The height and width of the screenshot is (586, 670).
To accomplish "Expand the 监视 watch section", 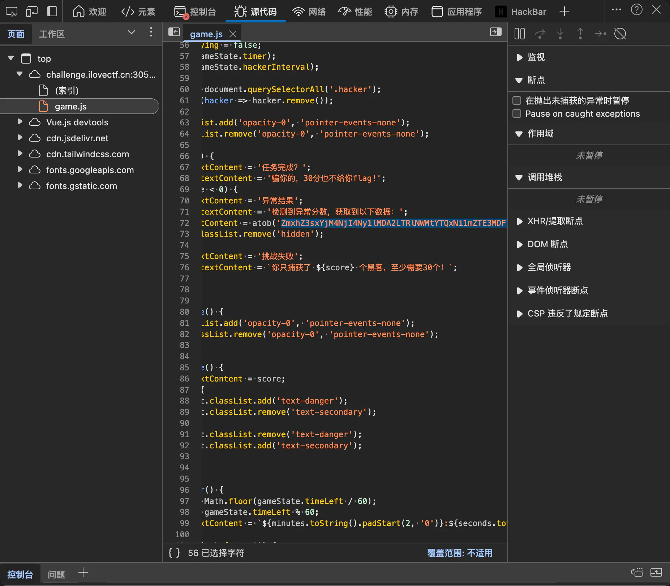I will pos(519,57).
